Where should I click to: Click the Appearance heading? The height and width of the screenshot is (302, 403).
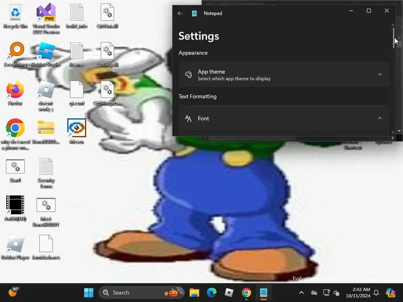coord(193,53)
